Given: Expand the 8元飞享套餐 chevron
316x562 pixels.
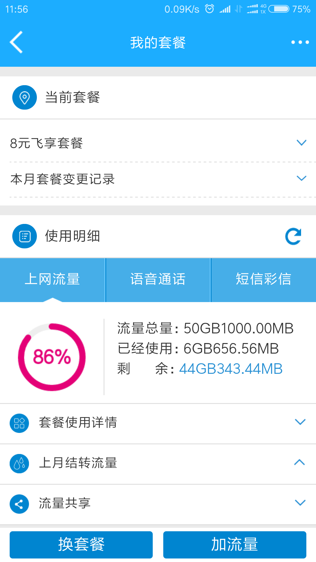Looking at the screenshot, I should (301, 143).
